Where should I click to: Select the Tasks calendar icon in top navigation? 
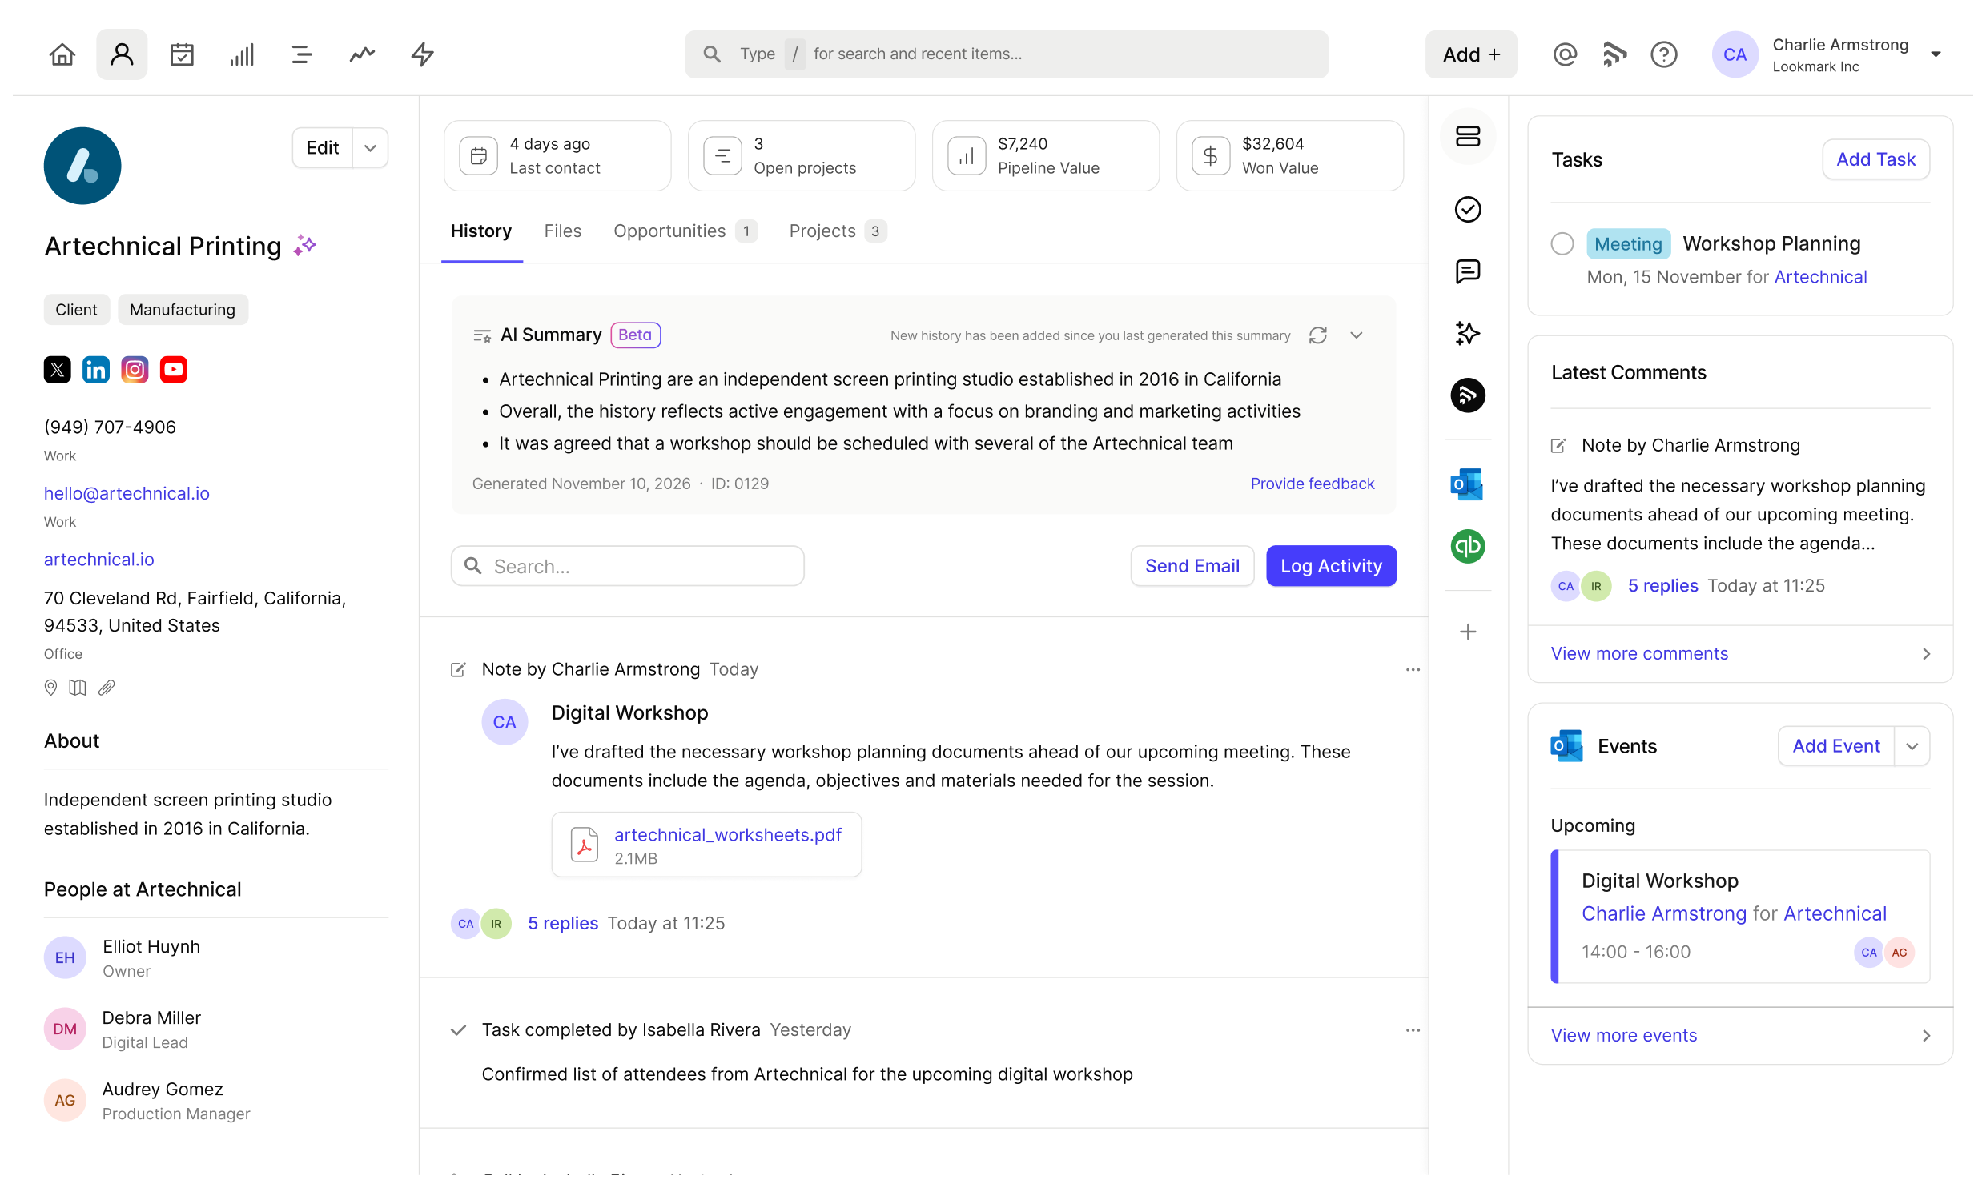[182, 54]
